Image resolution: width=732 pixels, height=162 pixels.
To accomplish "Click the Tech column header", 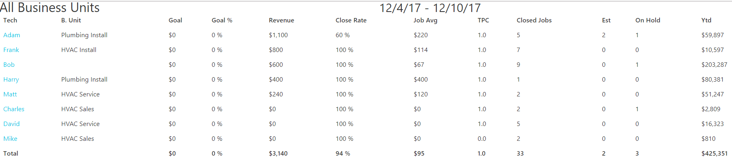I will [x=10, y=20].
